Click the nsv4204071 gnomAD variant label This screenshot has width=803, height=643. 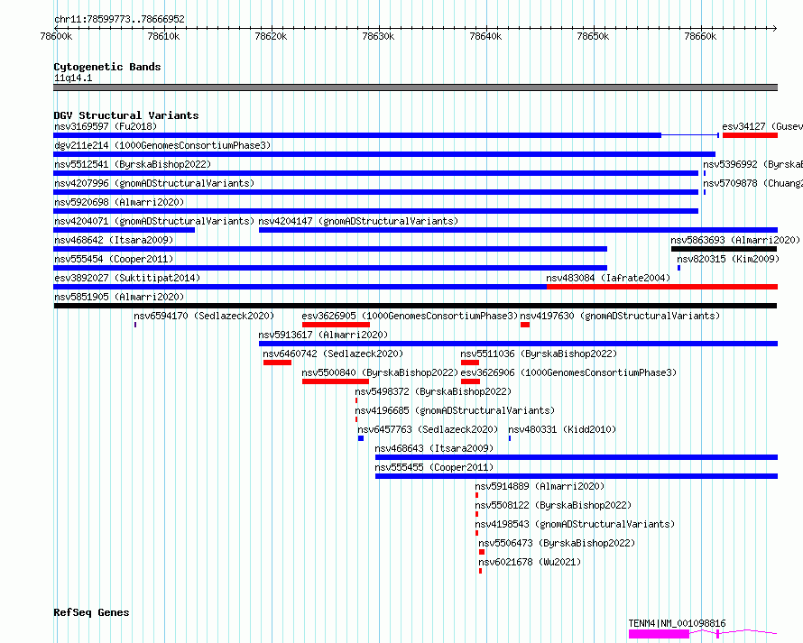154,221
